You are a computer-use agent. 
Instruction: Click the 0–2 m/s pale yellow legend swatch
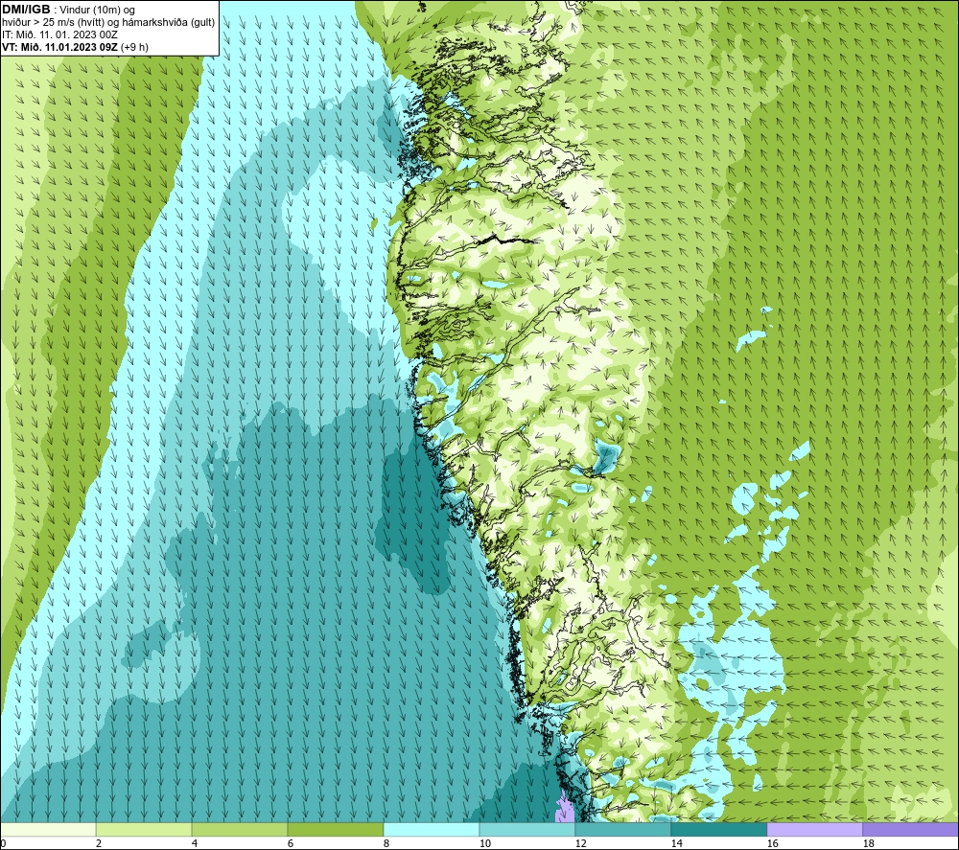48,829
